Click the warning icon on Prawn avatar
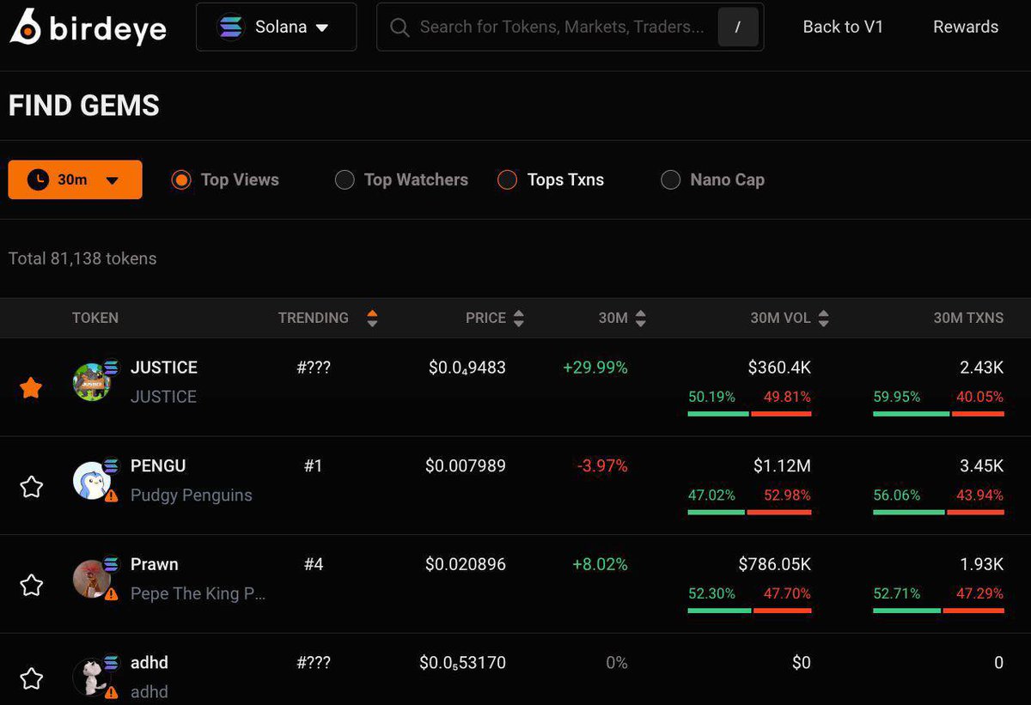The width and height of the screenshot is (1031, 705). (112, 594)
